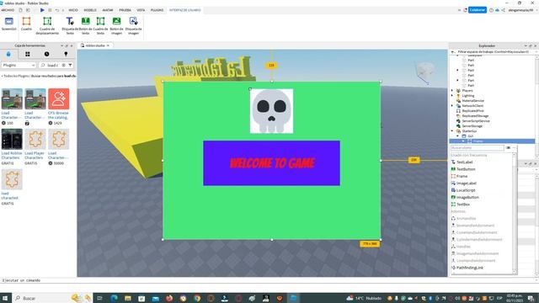Insert an ImageButton from the object list
Image resolution: width=539 pixels, height=303 pixels.
pyautogui.click(x=467, y=198)
